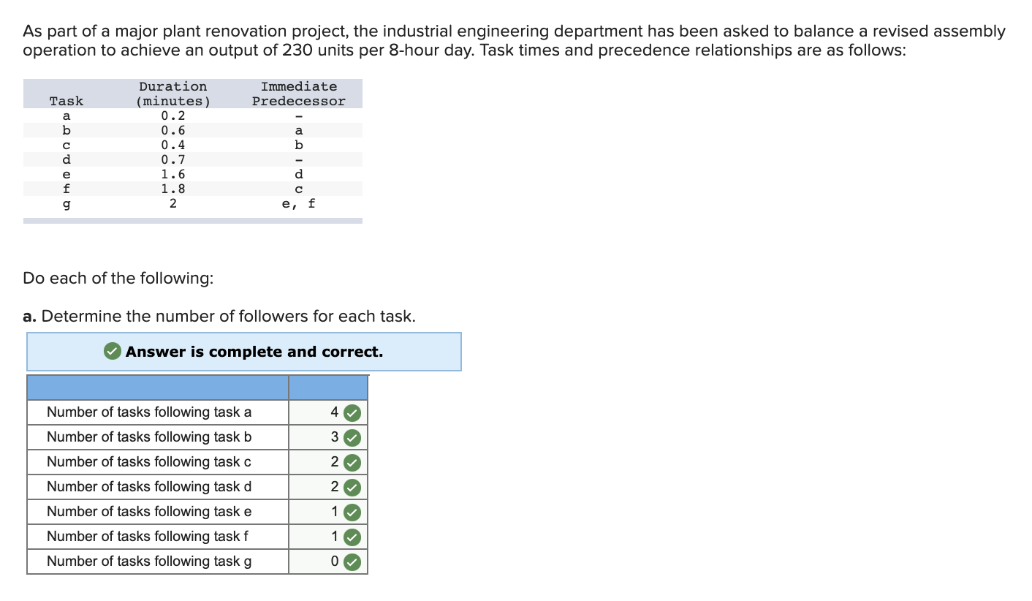1032x601 pixels.
Task: Click the Duration (minutes) column header
Action: tap(172, 94)
